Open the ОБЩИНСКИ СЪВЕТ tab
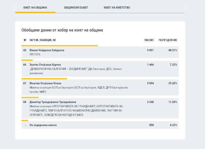The height and width of the screenshot is (149, 205). pyautogui.click(x=76, y=8)
